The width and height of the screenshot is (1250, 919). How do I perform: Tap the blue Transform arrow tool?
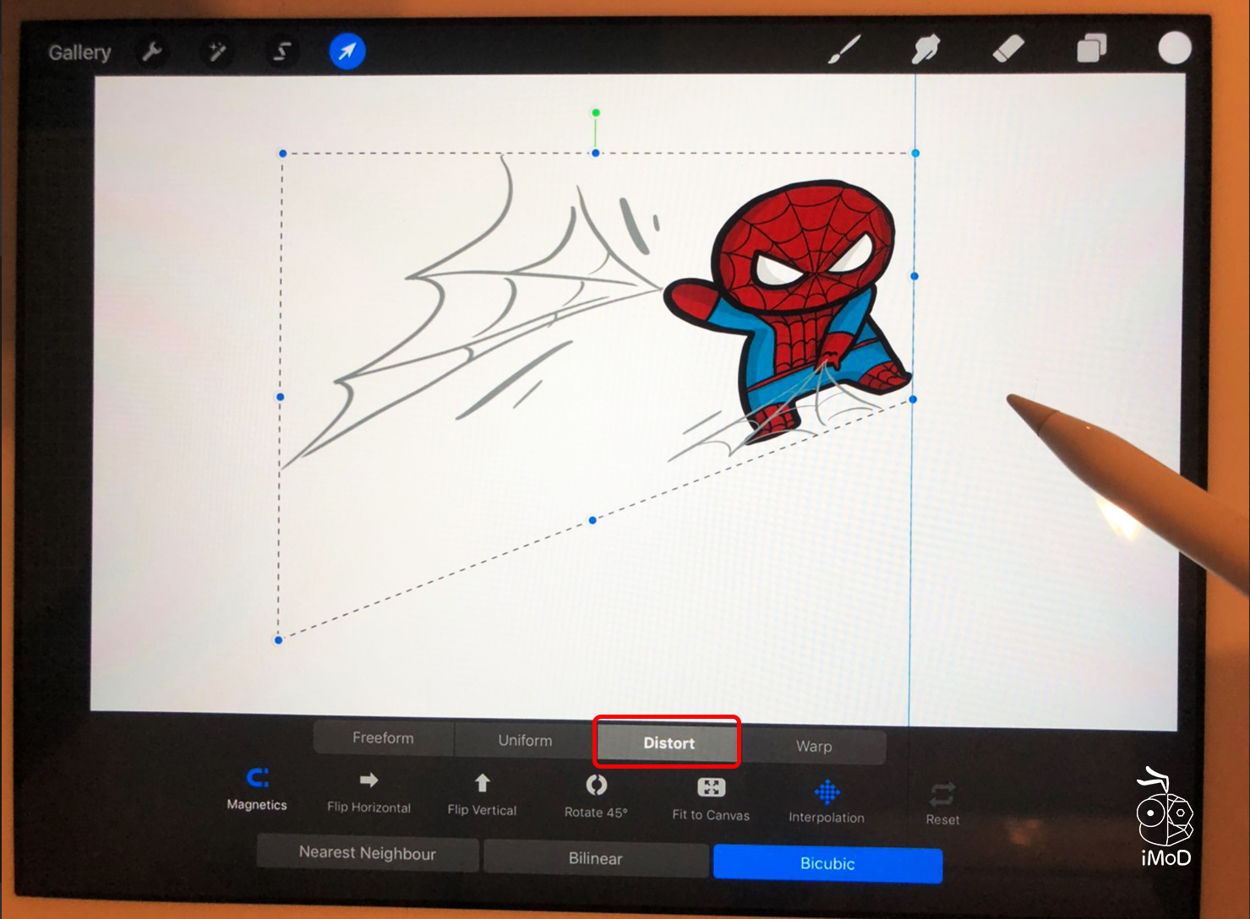347,52
